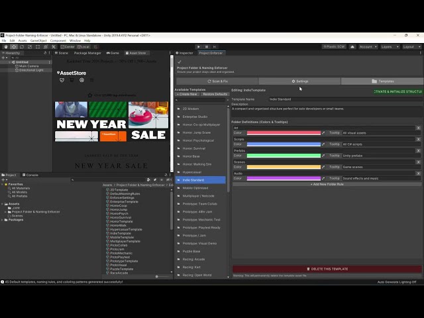
Task: Open the Account dropdown
Action: [x=368, y=47]
